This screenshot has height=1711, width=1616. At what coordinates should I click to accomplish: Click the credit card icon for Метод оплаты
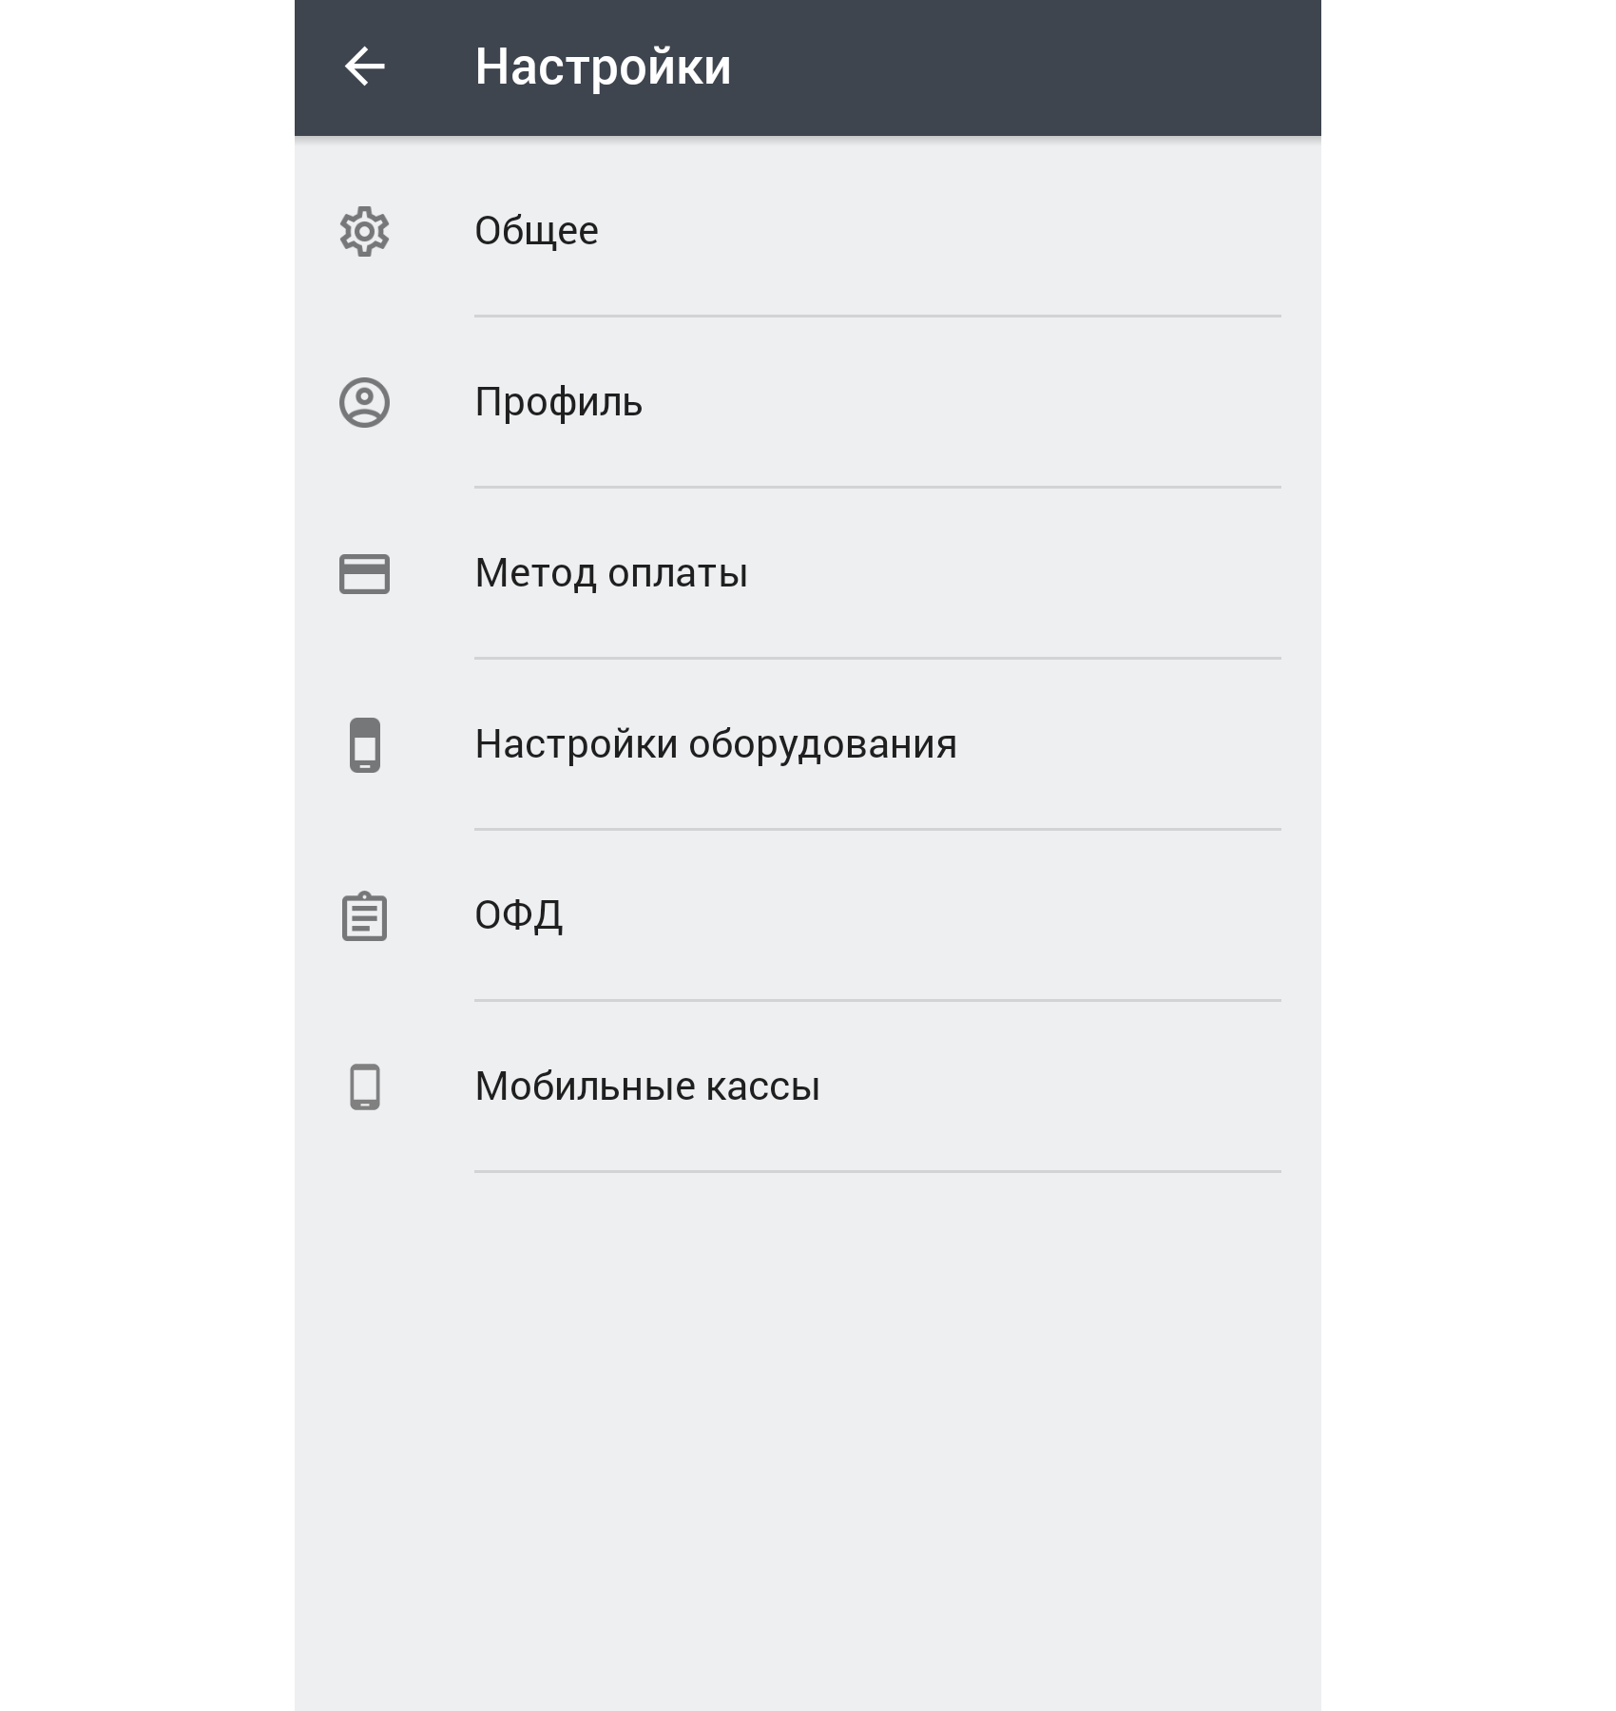click(364, 574)
